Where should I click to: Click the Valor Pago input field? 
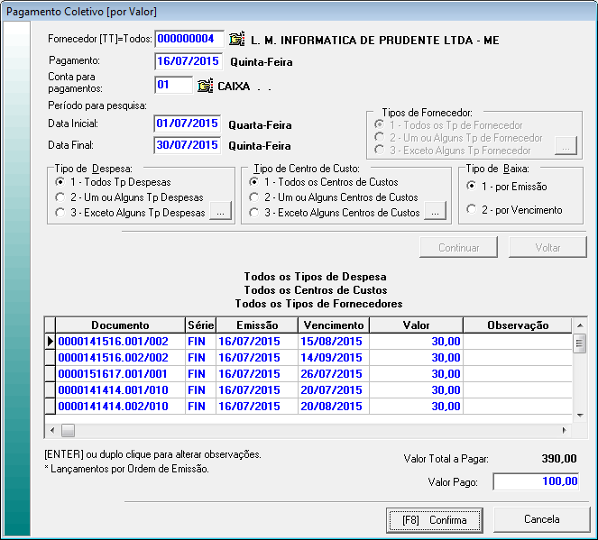pos(537,481)
